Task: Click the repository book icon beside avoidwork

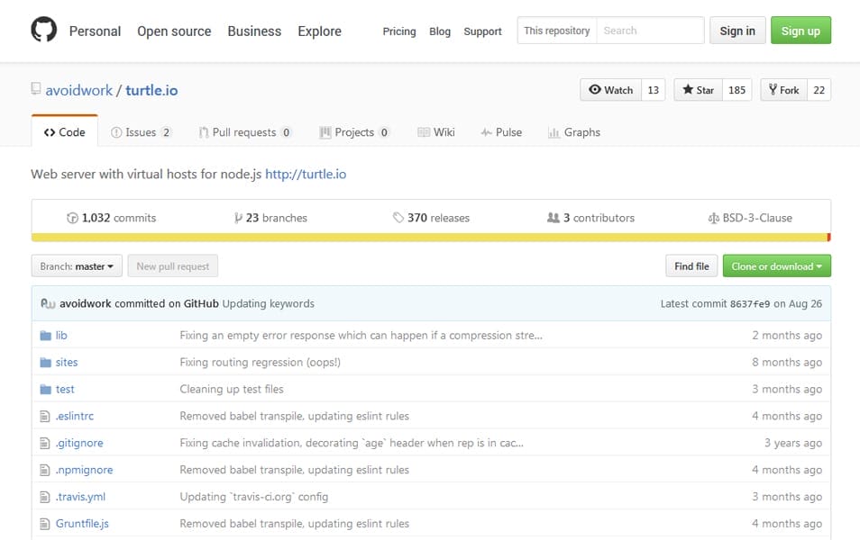Action: [x=36, y=89]
